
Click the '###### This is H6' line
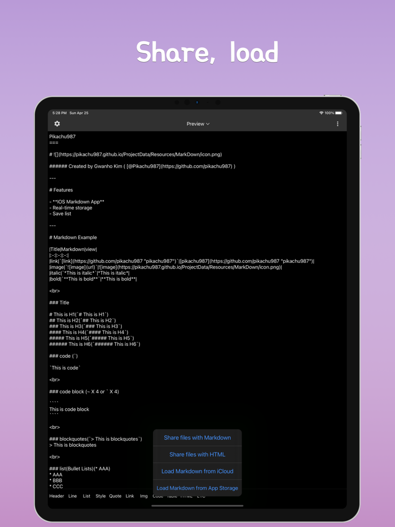tap(95, 344)
